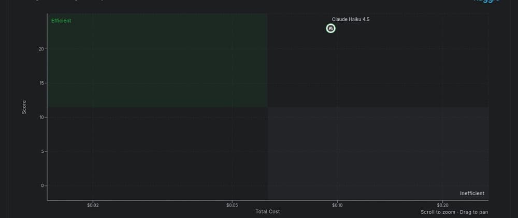Screen dimensions: 518x218
Task: Click the $0.10 x-axis tick label
Action: coord(337,205)
